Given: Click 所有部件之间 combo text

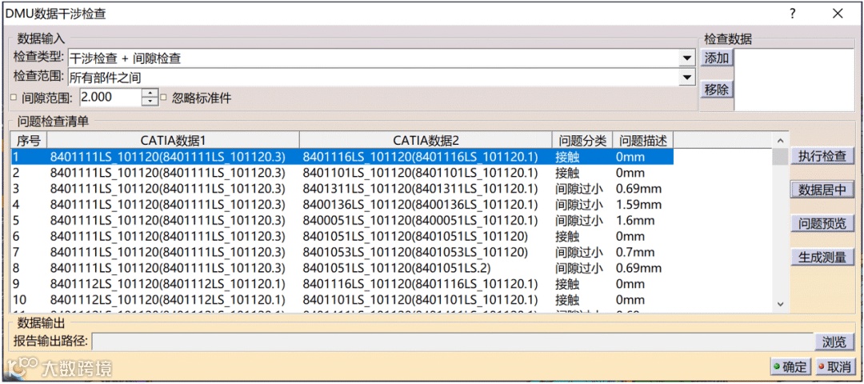Looking at the screenshot, I should pyautogui.click(x=106, y=78).
